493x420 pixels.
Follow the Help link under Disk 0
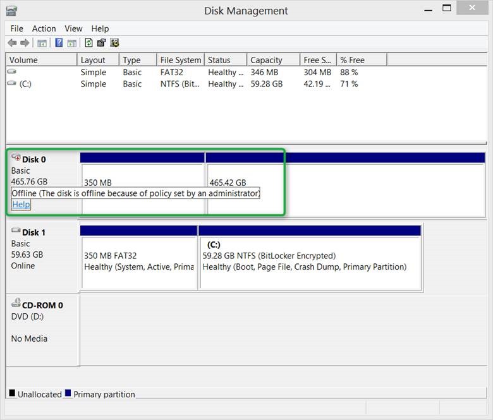point(21,204)
